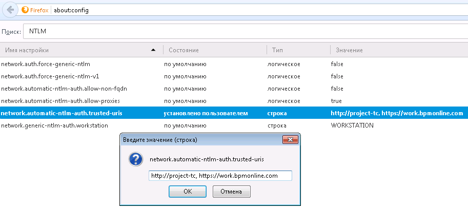Click the question mark icon in dialog
468x211 pixels.
click(x=136, y=159)
